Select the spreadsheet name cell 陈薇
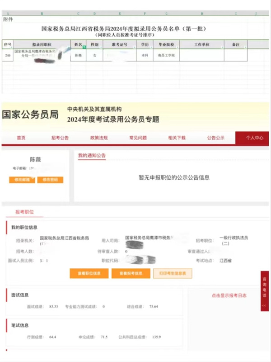 pyautogui.click(x=78, y=55)
